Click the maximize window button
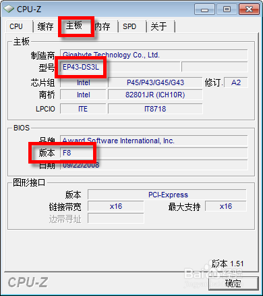 click(227, 9)
